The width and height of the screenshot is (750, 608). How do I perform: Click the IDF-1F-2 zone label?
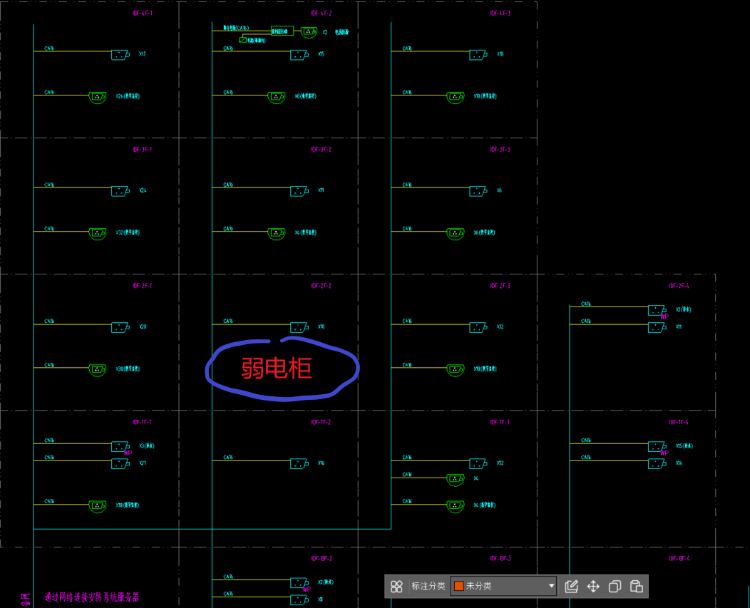[322, 423]
